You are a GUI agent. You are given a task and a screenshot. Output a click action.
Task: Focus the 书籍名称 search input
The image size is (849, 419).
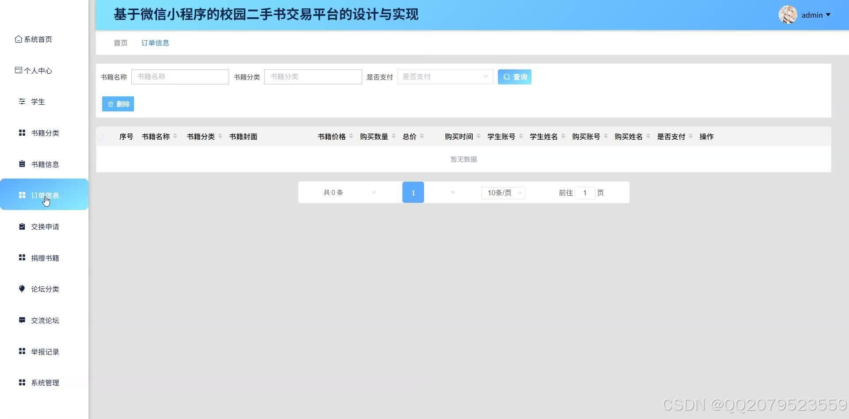180,77
